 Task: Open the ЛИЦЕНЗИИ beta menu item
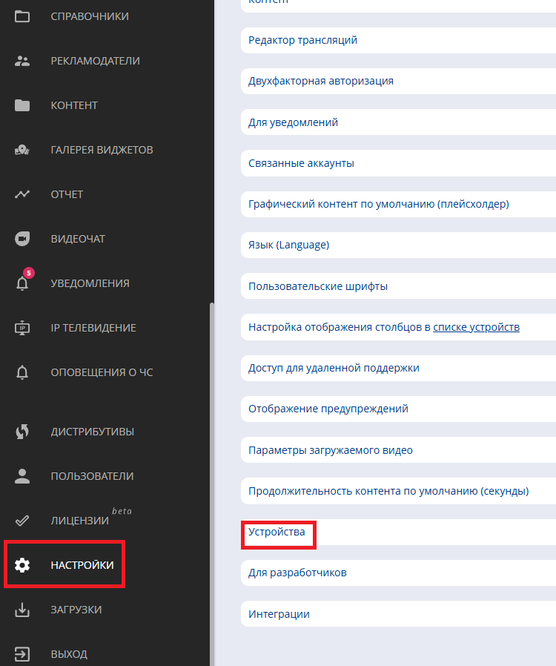pos(79,521)
